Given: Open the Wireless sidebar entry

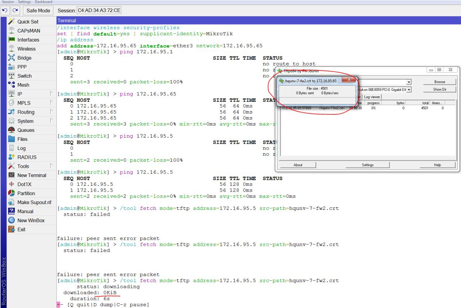Looking at the screenshot, I should (32, 49).
